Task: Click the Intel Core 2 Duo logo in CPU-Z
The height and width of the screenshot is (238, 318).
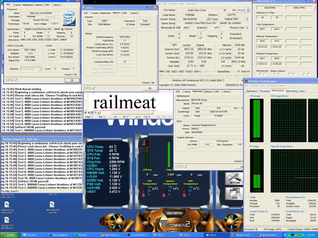Action: 69,18
